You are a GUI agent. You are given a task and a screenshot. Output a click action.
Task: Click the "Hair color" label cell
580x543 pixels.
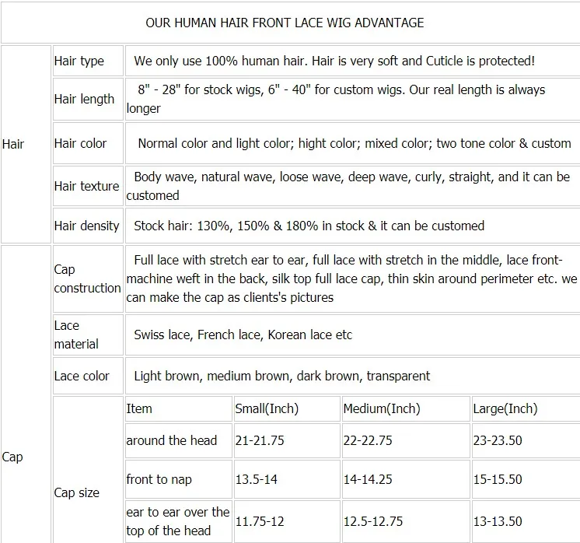[x=80, y=143]
